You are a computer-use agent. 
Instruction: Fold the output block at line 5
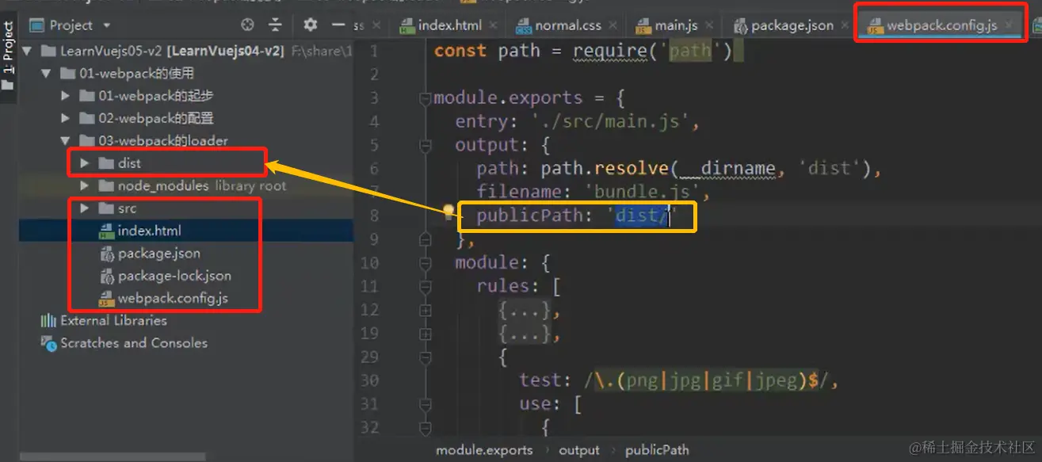[x=426, y=146]
